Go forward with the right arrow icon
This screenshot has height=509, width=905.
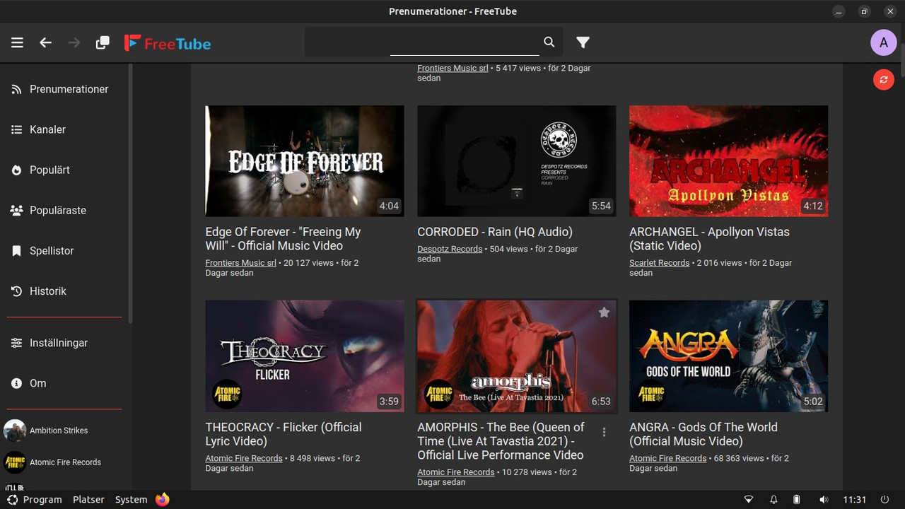pyautogui.click(x=74, y=43)
